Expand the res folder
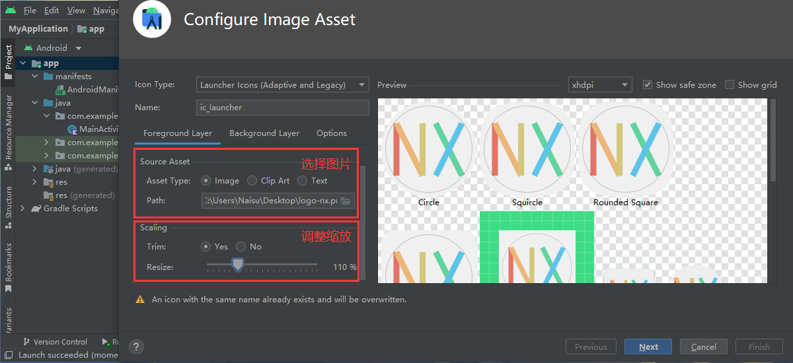The image size is (793, 363). 35,182
